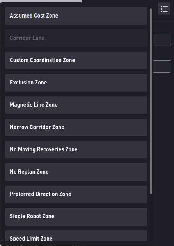Click the lower input field behind the list
Image resolution: width=174 pixels, height=246 pixels.
point(162,66)
